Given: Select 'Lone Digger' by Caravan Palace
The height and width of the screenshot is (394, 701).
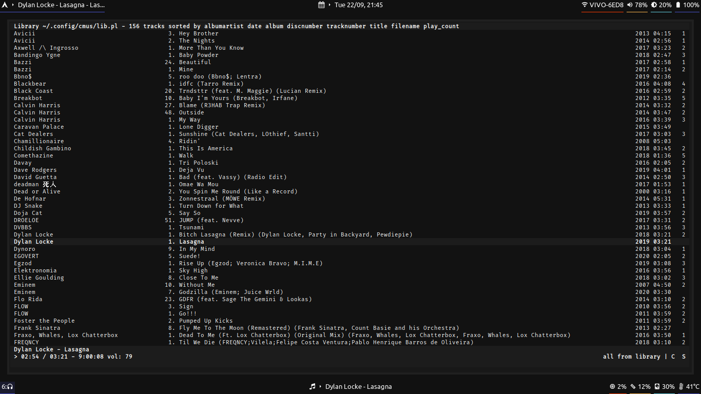Looking at the screenshot, I should (x=350, y=127).
